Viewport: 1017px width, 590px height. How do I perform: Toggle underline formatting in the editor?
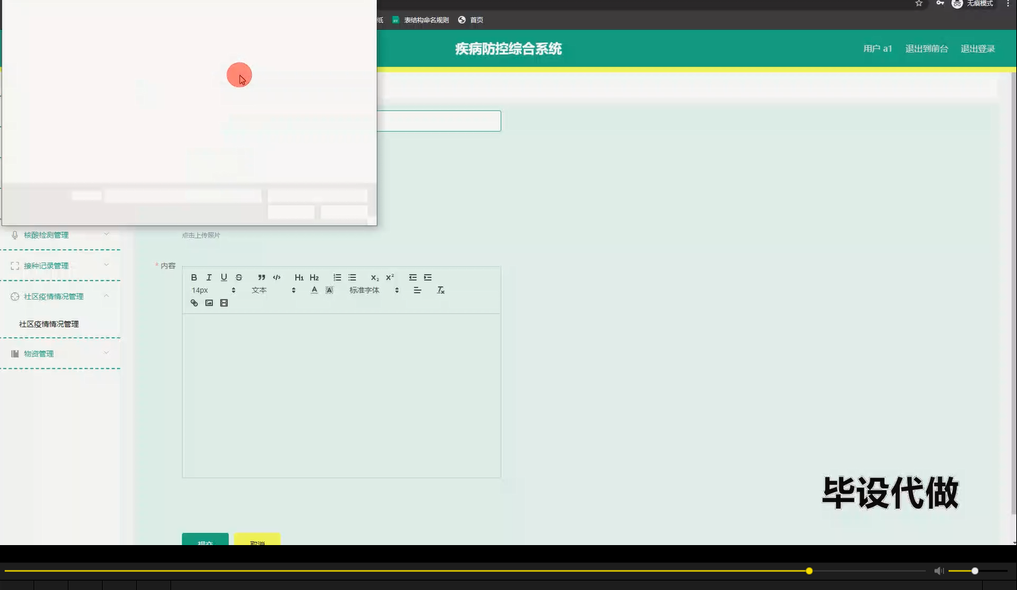(224, 278)
